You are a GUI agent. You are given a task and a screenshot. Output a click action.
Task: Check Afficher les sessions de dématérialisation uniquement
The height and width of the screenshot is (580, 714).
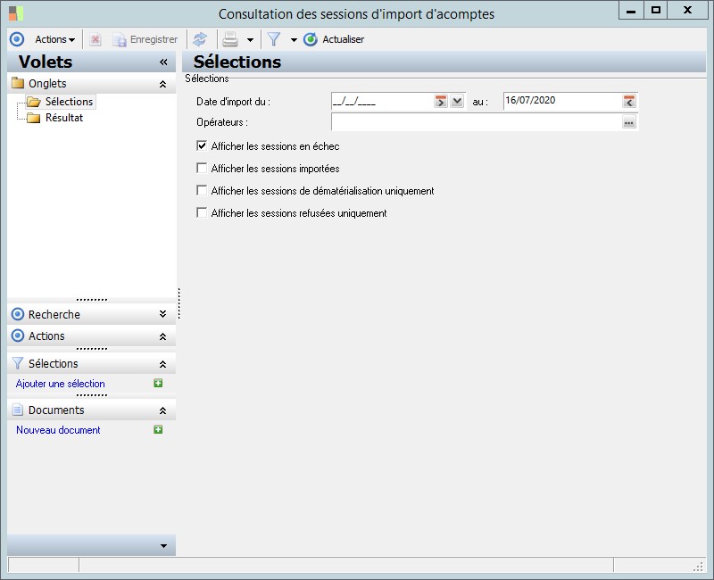pos(202,190)
